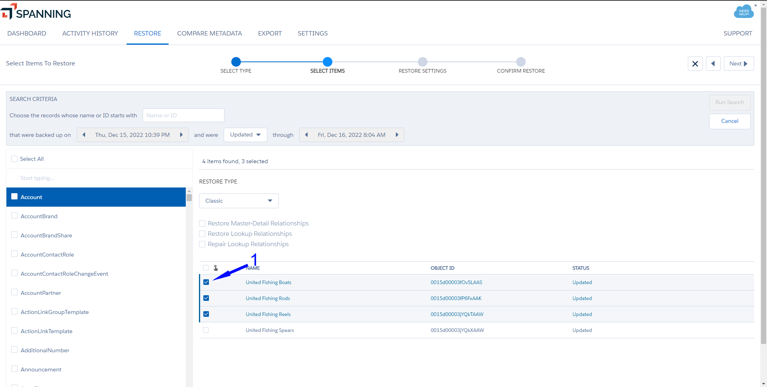Check the AccountContactRole checkbox
Screen dimensions: 767x387
[14, 254]
